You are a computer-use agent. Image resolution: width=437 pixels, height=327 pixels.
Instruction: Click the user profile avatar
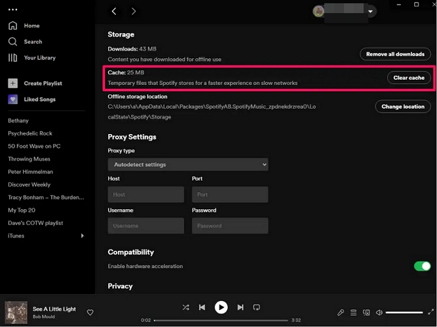pos(318,11)
